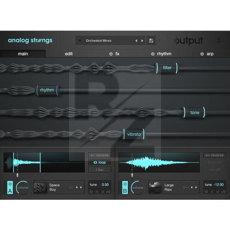Open the three-dot menu under layer A
230x230 pixels.
10,196
